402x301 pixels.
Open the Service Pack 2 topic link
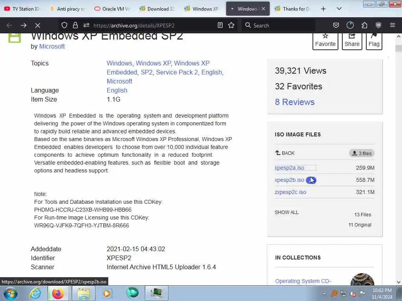[x=177, y=72]
